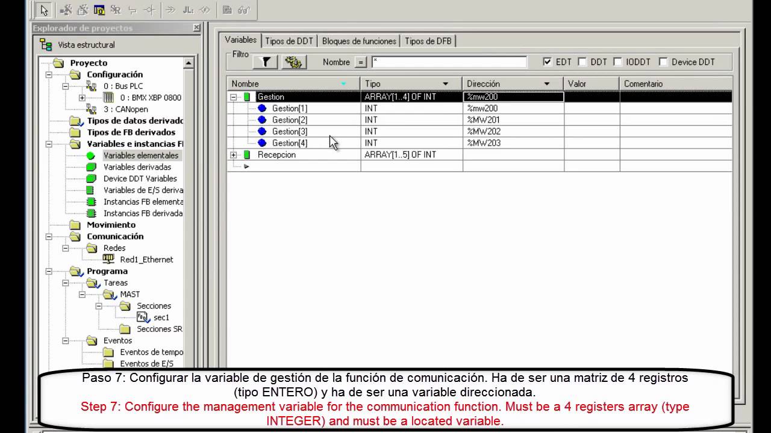This screenshot has width=771, height=433.
Task: Click the CANopen bus icon
Action: coord(92,109)
